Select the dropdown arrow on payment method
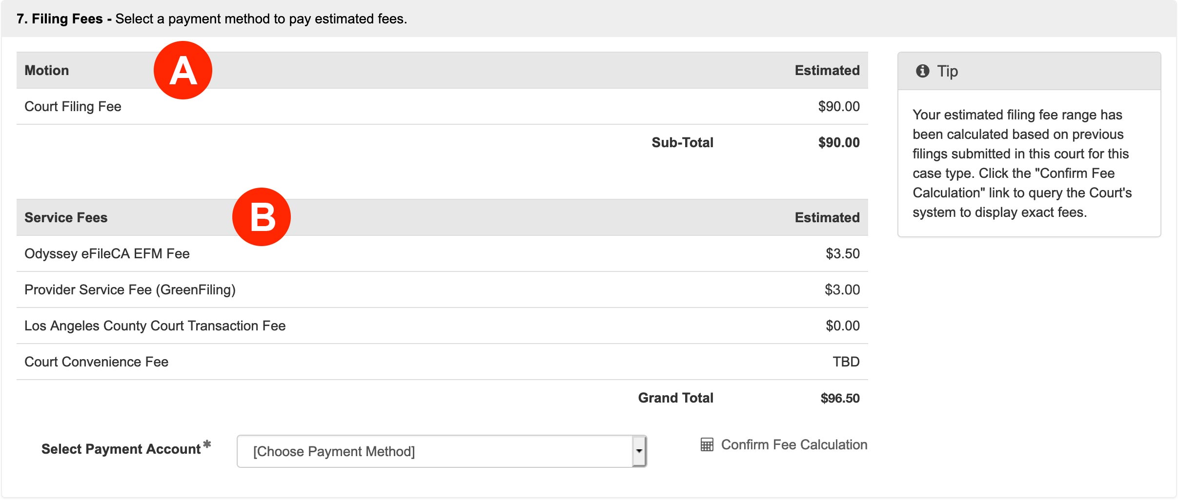The width and height of the screenshot is (1178, 500). (639, 451)
